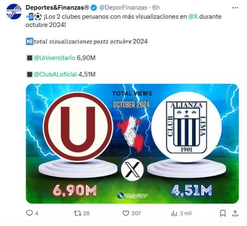The height and width of the screenshot is (226, 247).
Task: Click the Universitario U logo in image
Action: (78, 127)
